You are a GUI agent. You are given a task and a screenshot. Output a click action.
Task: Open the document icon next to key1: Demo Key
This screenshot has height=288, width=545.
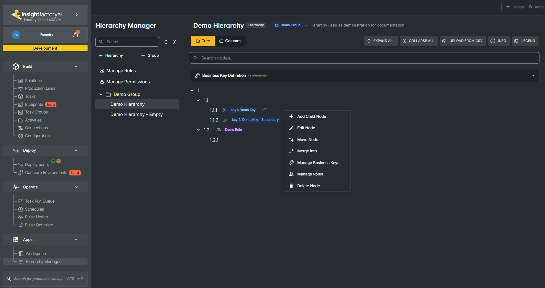coord(264,110)
